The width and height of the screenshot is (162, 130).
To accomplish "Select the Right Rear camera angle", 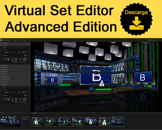I will coord(91,122).
